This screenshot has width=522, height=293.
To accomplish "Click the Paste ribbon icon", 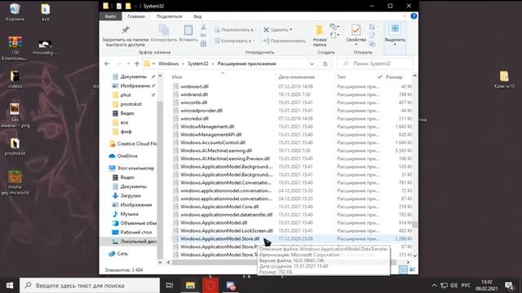I will pyautogui.click(x=188, y=30).
